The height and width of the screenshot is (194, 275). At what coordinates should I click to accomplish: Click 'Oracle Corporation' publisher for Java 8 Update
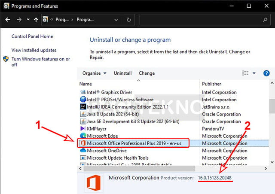221,114
